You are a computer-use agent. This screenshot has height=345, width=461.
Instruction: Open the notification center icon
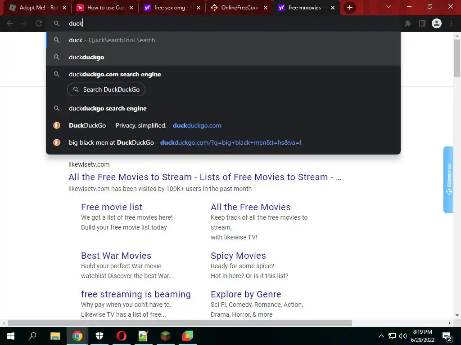pyautogui.click(x=447, y=336)
